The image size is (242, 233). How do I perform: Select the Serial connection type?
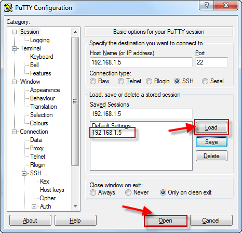coord(205,81)
